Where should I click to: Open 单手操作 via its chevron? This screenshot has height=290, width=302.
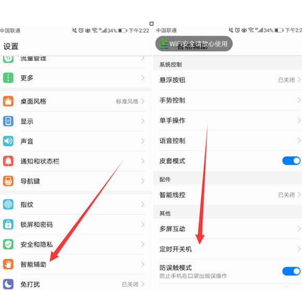(299, 121)
